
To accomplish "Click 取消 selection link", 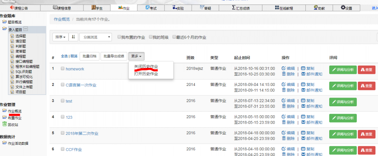I will click(x=74, y=56).
